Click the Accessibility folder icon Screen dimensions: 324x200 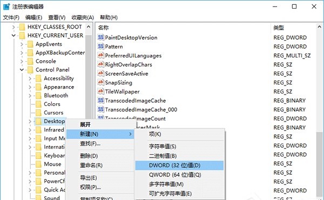click(38, 78)
